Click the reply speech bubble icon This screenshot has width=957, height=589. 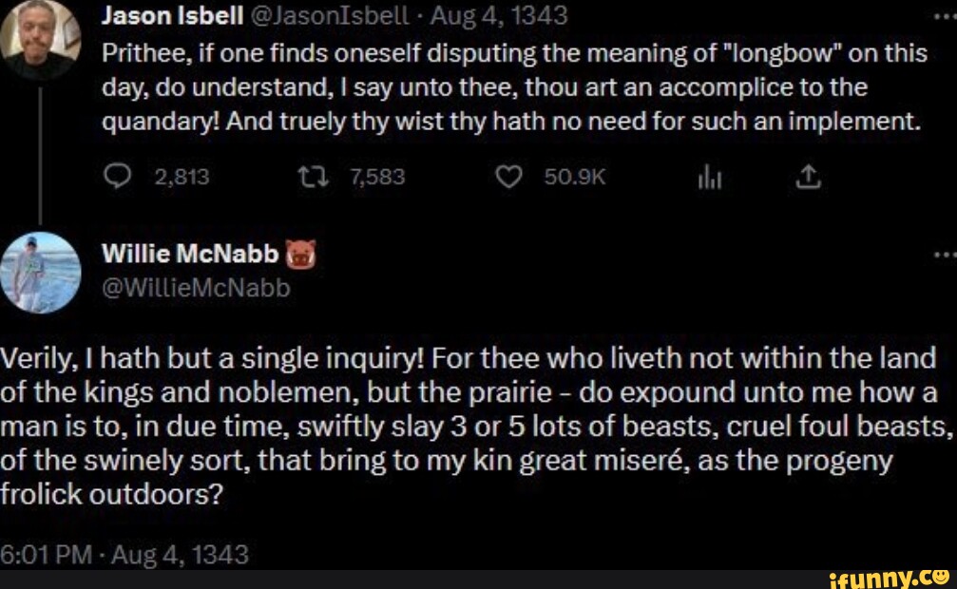117,177
